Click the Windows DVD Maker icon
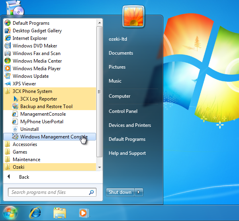The height and width of the screenshot is (221, 239). pyautogui.click(x=8, y=45)
